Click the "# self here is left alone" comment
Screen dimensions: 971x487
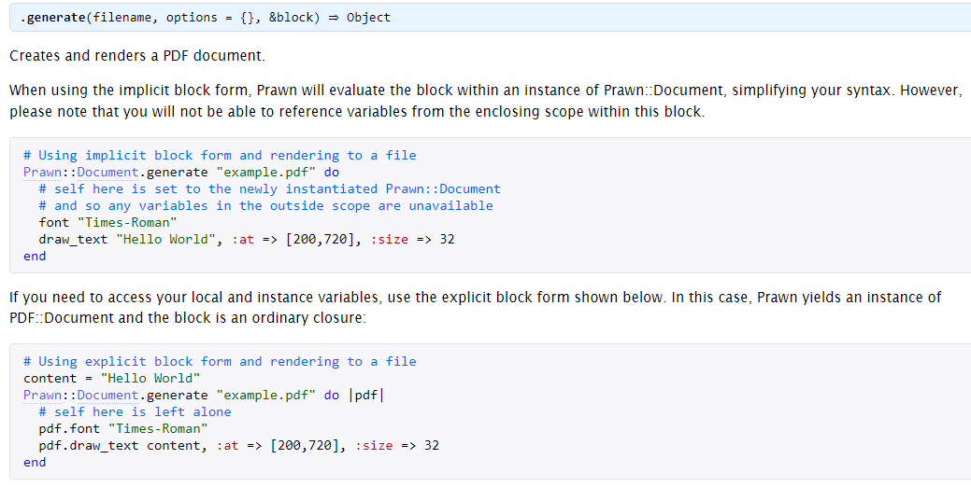point(135,411)
